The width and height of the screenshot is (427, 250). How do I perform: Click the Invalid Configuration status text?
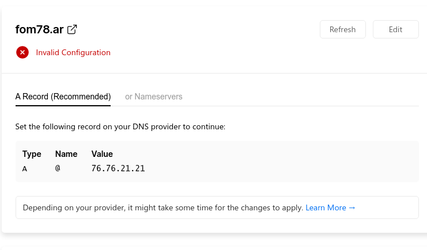[x=73, y=52]
